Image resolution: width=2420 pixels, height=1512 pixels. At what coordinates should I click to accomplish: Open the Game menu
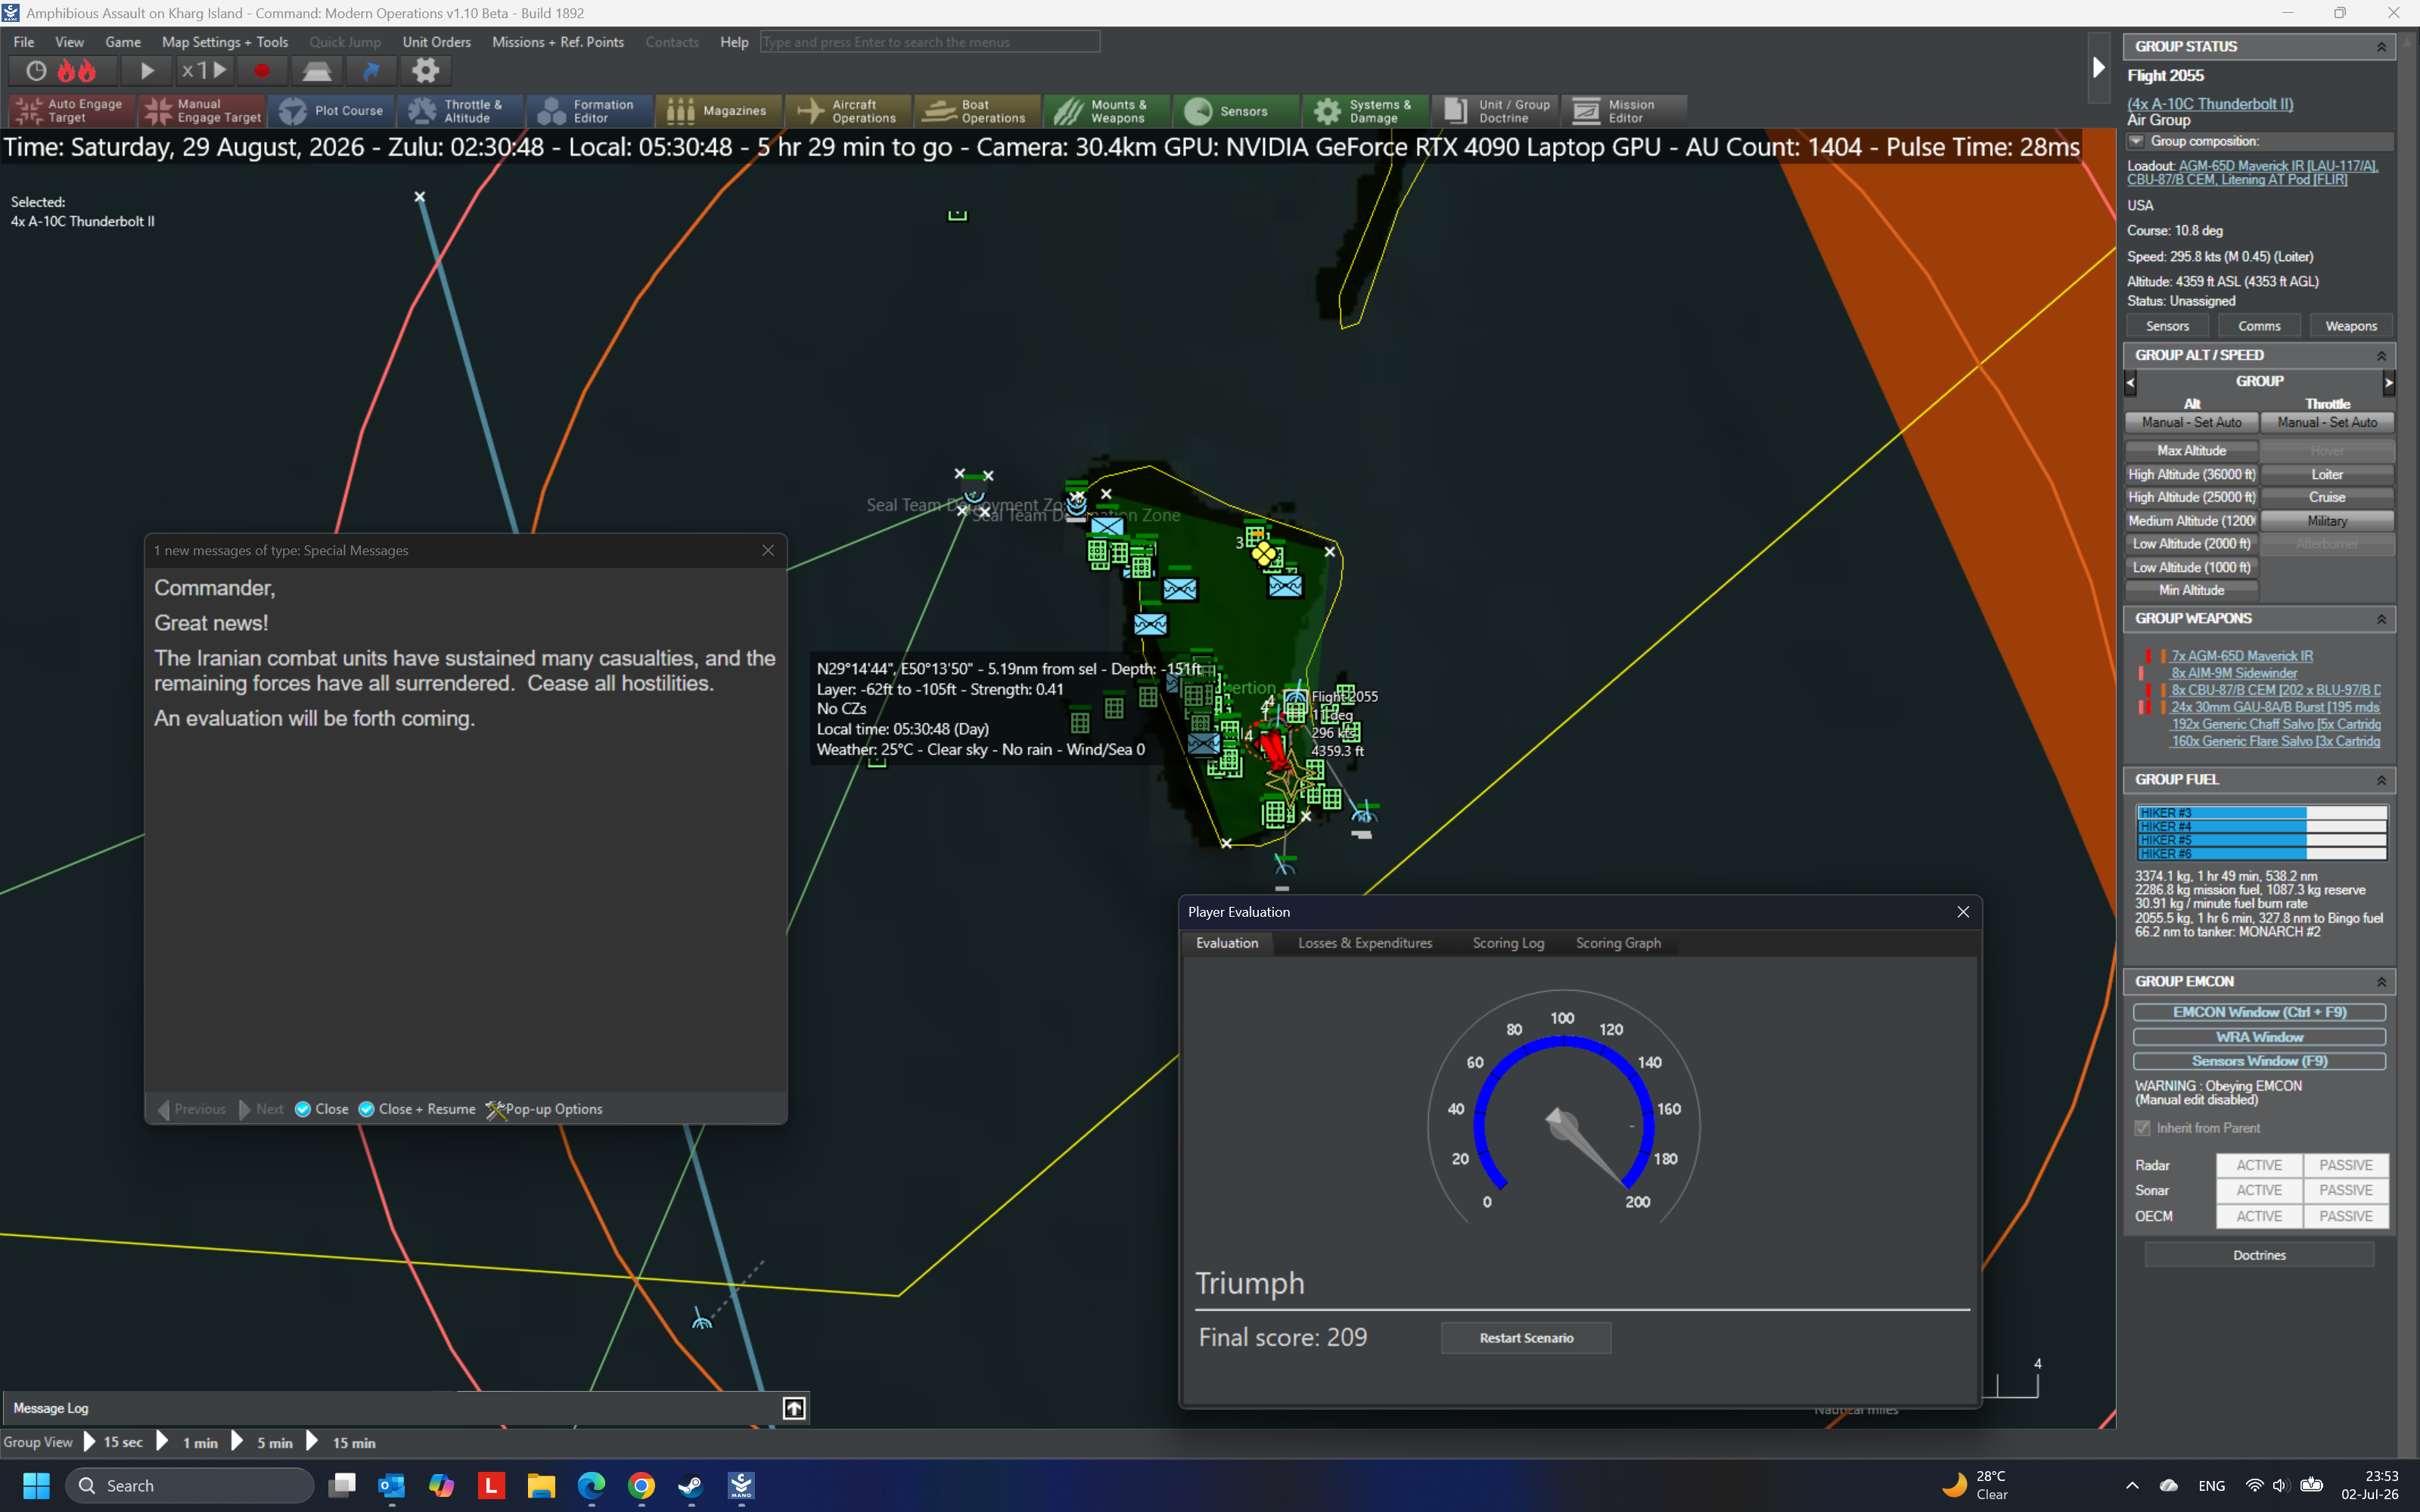tap(123, 42)
